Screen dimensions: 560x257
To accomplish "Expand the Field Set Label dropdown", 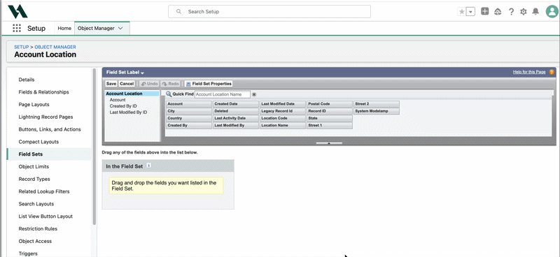I will click(125, 73).
